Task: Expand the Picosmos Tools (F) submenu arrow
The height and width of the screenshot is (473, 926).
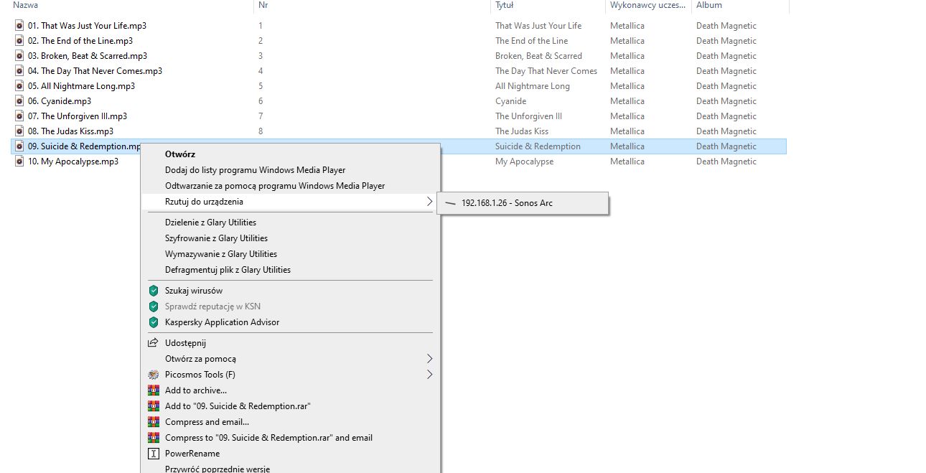Action: (429, 375)
